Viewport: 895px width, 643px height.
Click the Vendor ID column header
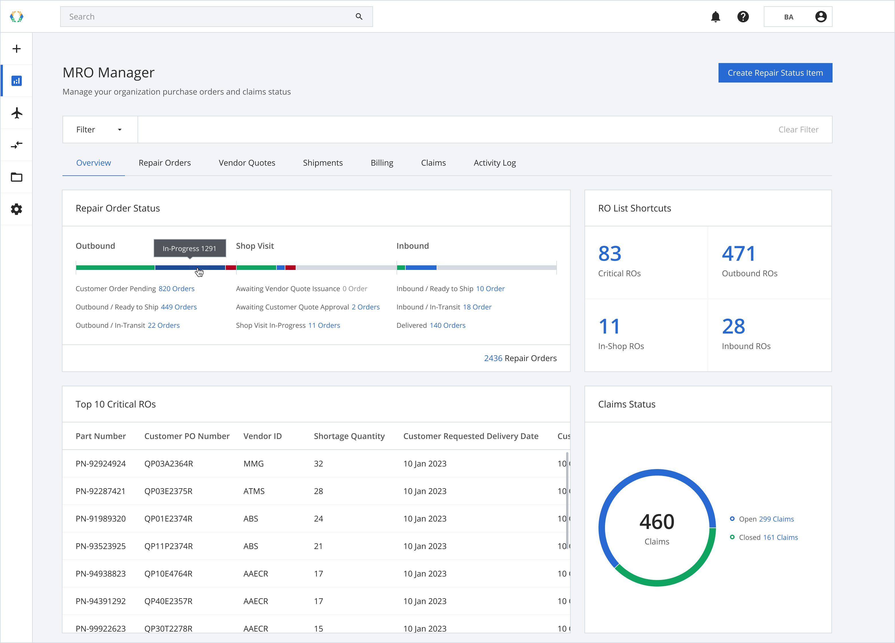pyautogui.click(x=262, y=436)
